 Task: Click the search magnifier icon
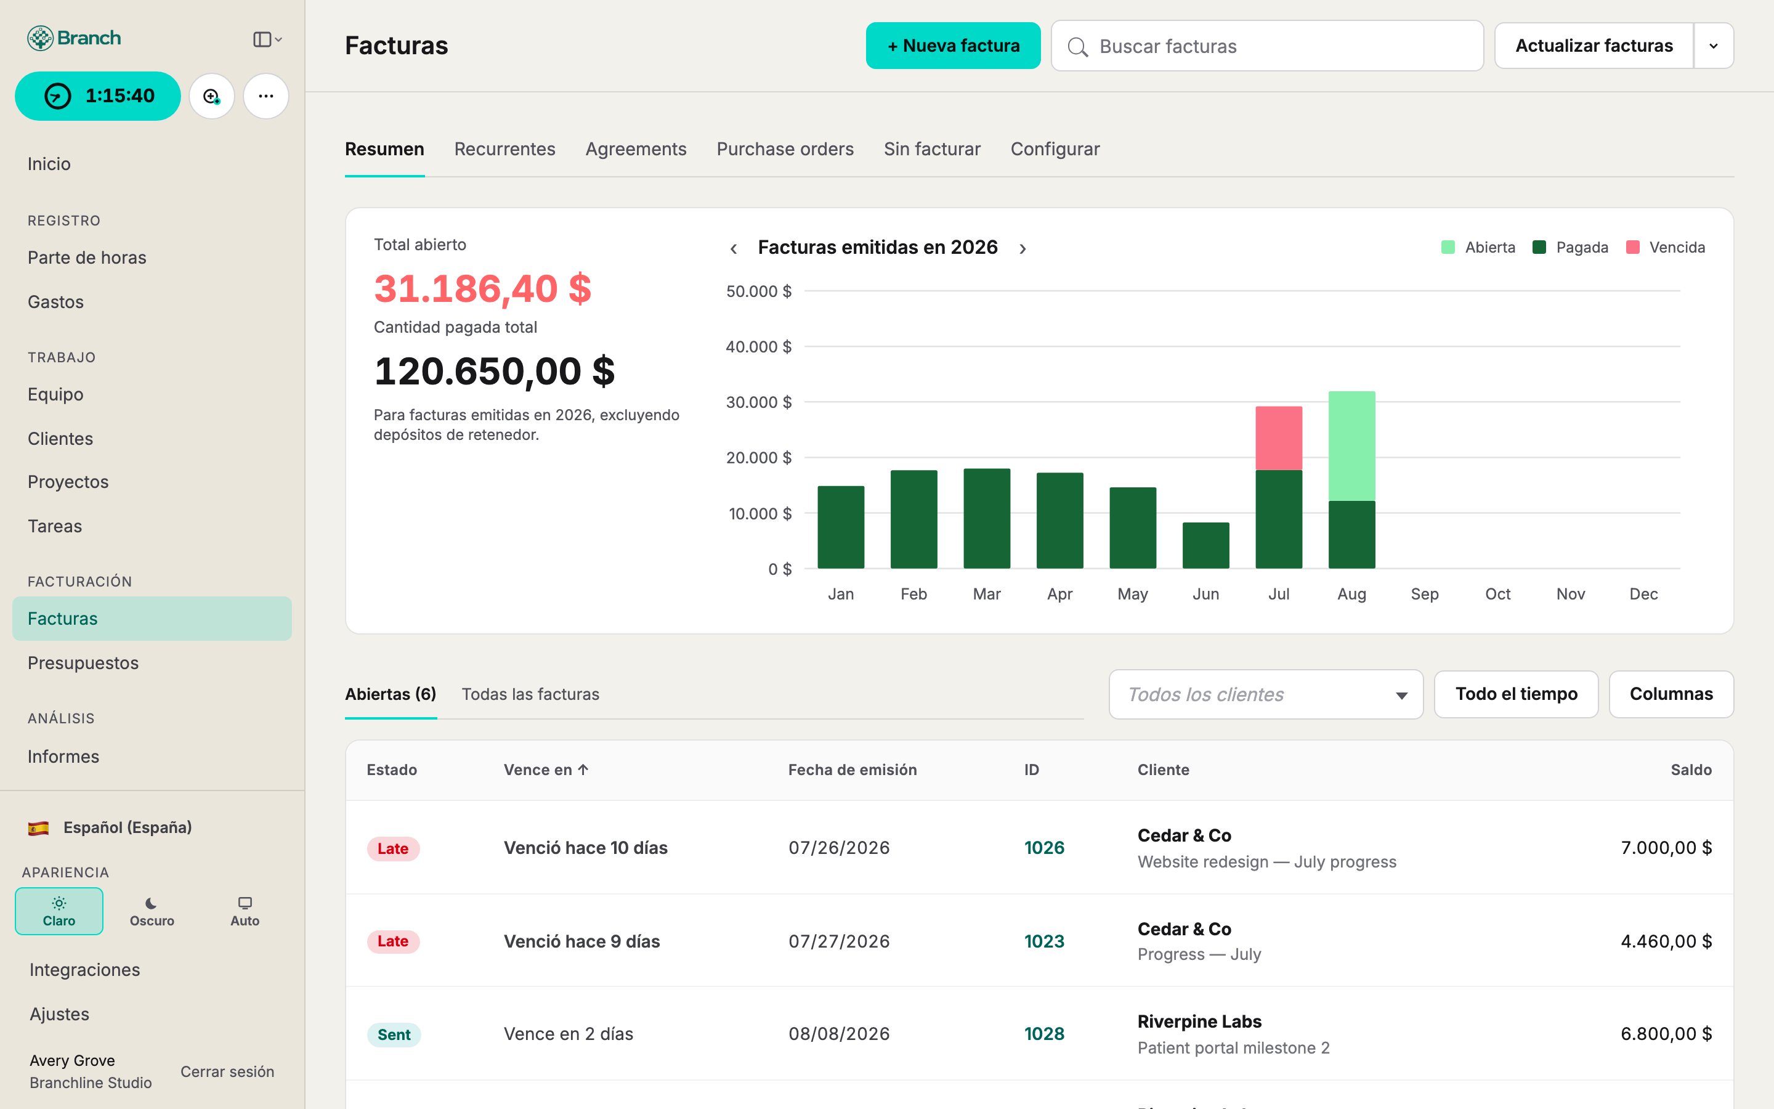[1077, 47]
